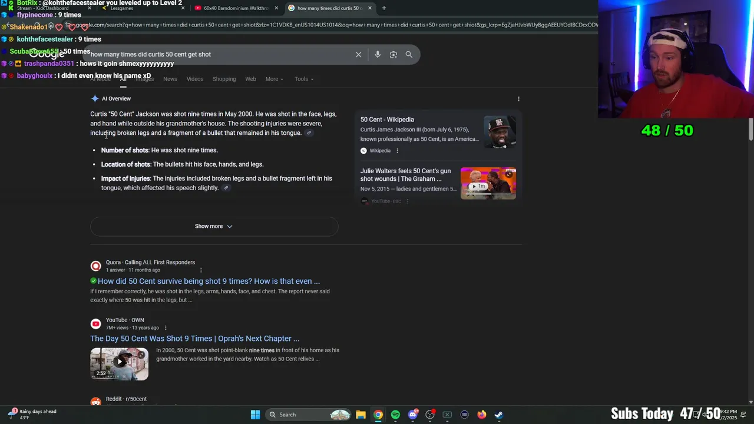Open Firefox from the taskbar
This screenshot has height=424, width=754.
pyautogui.click(x=482, y=415)
